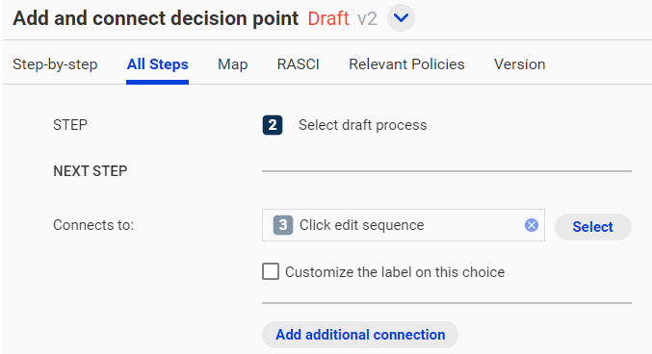Select the All Steps tab
The height and width of the screenshot is (354, 652).
158,64
